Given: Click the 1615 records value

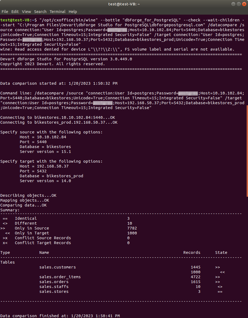Looking at the screenshot, I should point(196,282).
